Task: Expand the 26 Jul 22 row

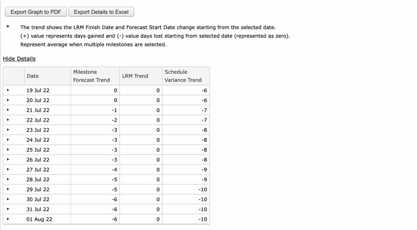Action: [x=8, y=159]
